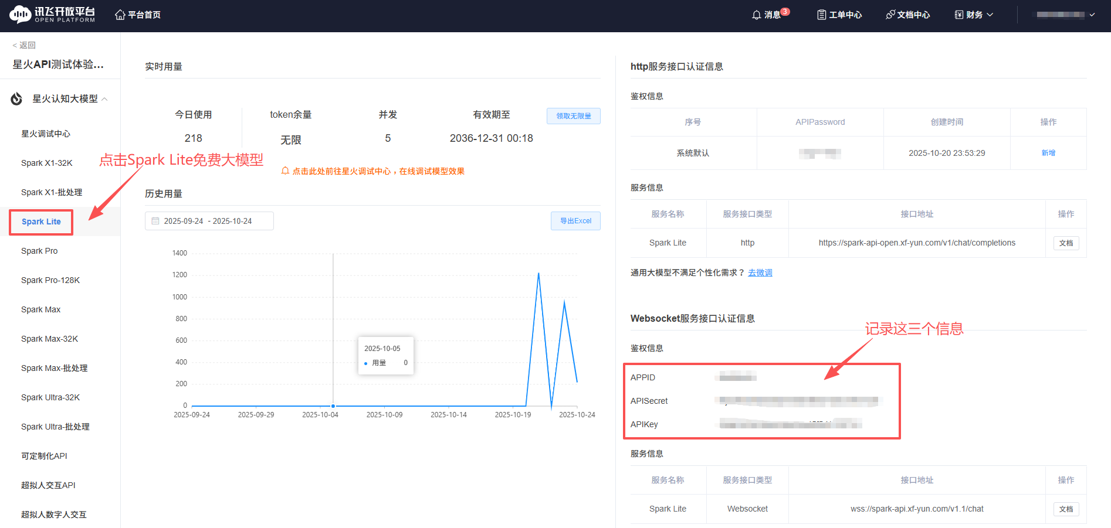
Task: Click the 领取无限量 button
Action: pyautogui.click(x=574, y=116)
